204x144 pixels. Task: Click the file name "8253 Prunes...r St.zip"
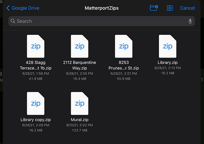pos(124,65)
